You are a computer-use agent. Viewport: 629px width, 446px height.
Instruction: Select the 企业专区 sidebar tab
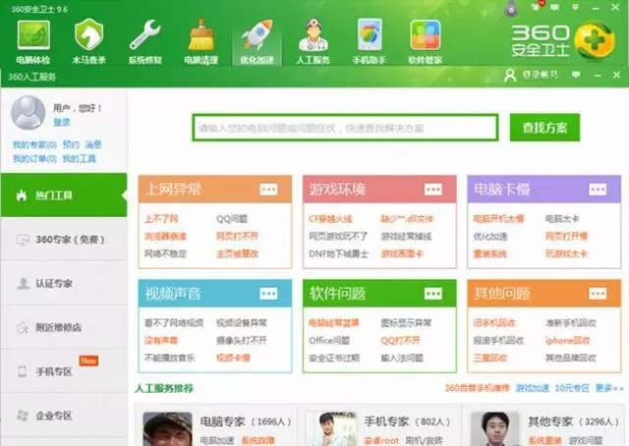click(x=64, y=416)
